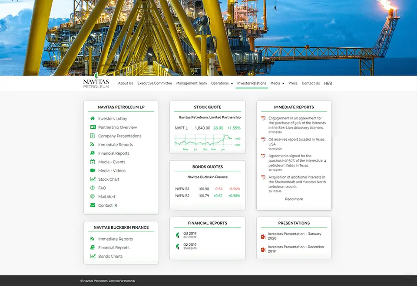Open Media - Events link
Image resolution: width=417 pixels, height=286 pixels.
coord(112,162)
